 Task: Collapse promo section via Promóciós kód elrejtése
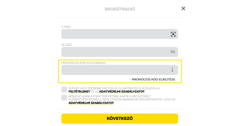tap(153, 79)
